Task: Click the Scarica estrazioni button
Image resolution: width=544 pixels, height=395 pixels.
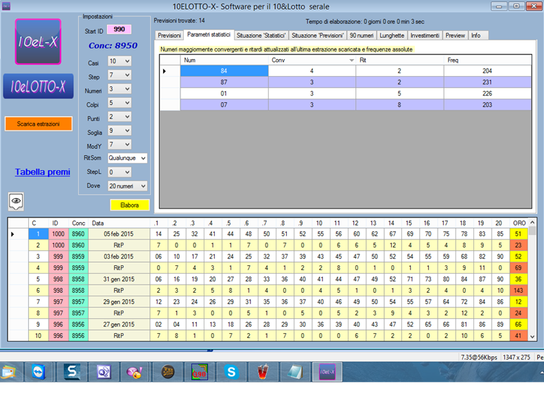Action: click(38, 124)
